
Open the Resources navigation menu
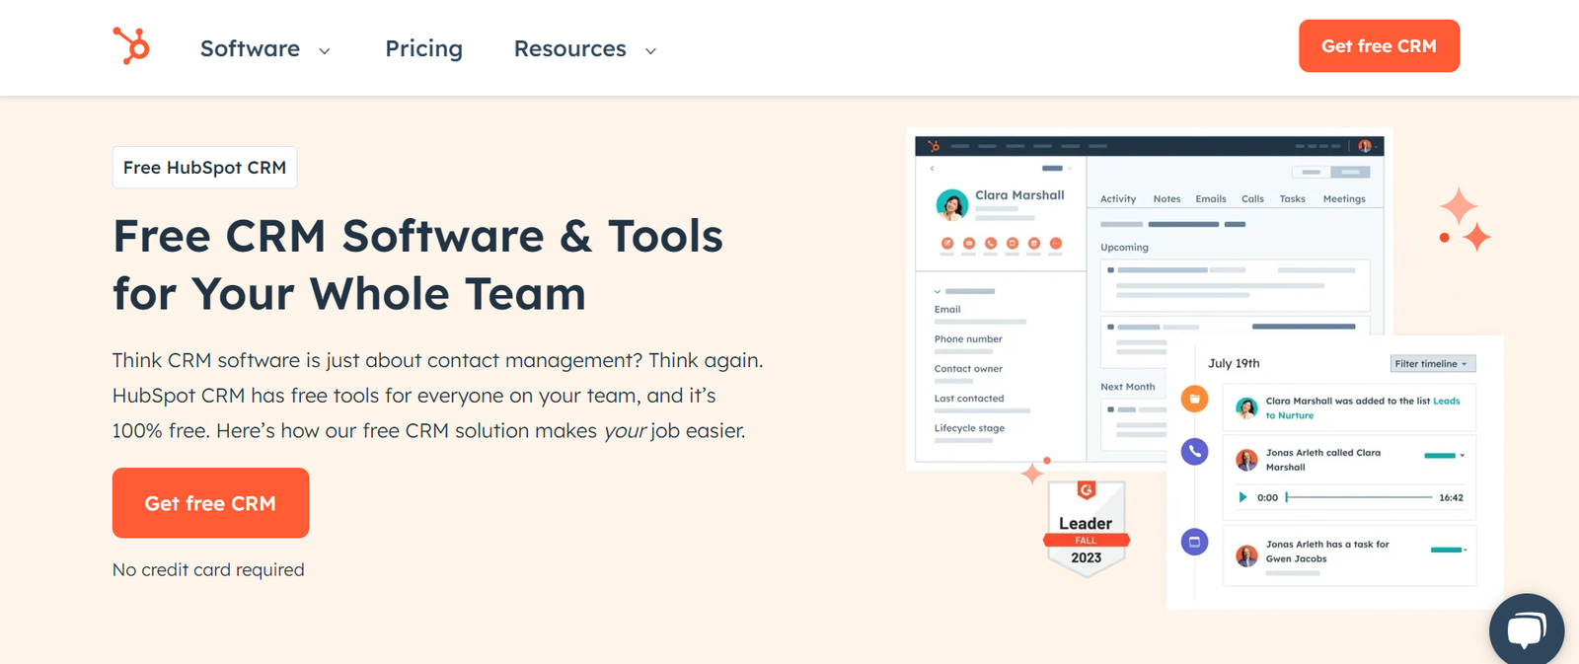click(569, 48)
